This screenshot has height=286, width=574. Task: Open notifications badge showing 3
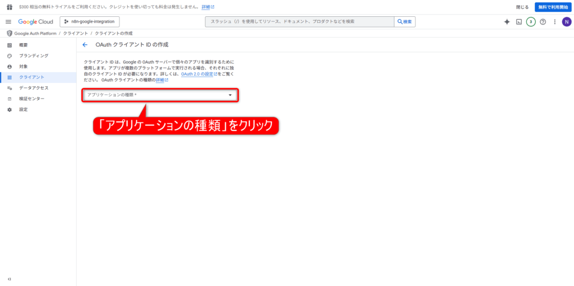(531, 22)
